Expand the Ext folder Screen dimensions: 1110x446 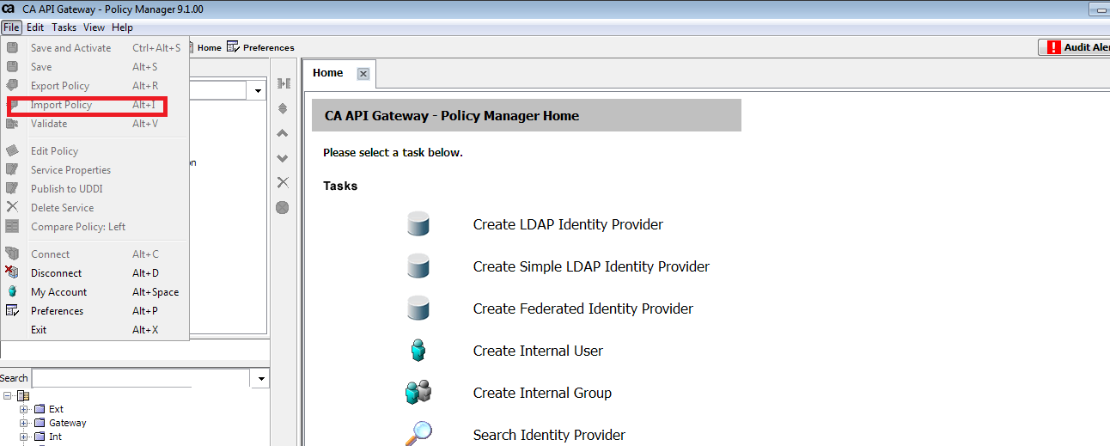point(24,409)
